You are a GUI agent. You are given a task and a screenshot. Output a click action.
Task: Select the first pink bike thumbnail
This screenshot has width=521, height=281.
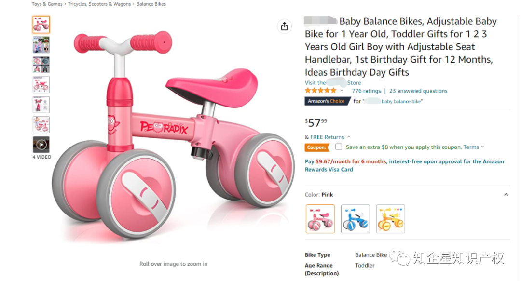41,25
